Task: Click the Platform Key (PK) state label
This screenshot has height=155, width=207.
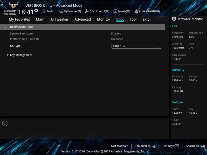Action: click(25, 39)
